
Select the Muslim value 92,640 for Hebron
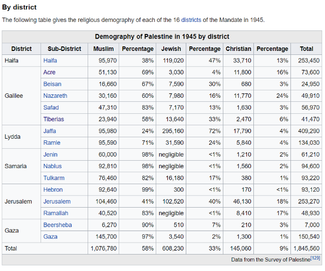[108, 190]
